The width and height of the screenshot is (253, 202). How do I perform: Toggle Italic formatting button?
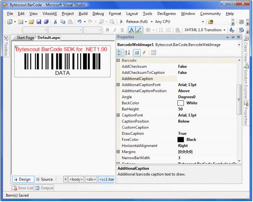click(x=115, y=30)
